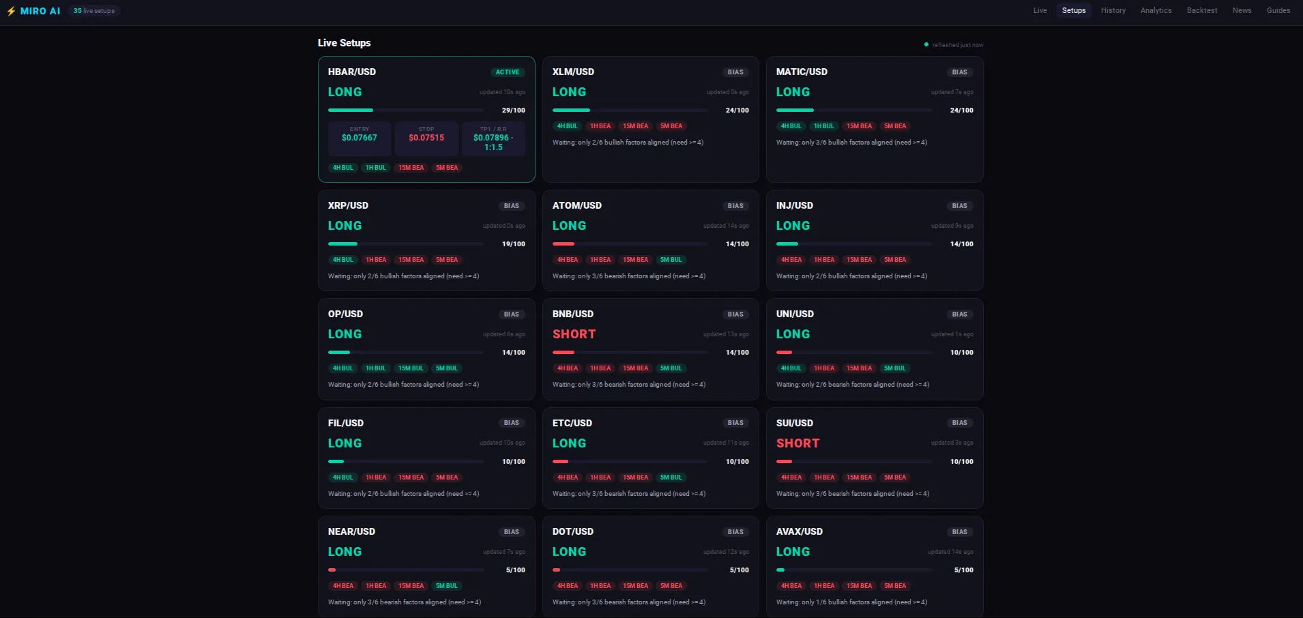
Task: Open the DOT/USD card title
Action: coord(572,531)
